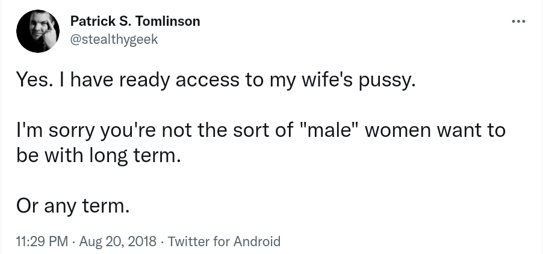Click the text line "be with long term."
The image size is (543, 254).
[x=99, y=156]
